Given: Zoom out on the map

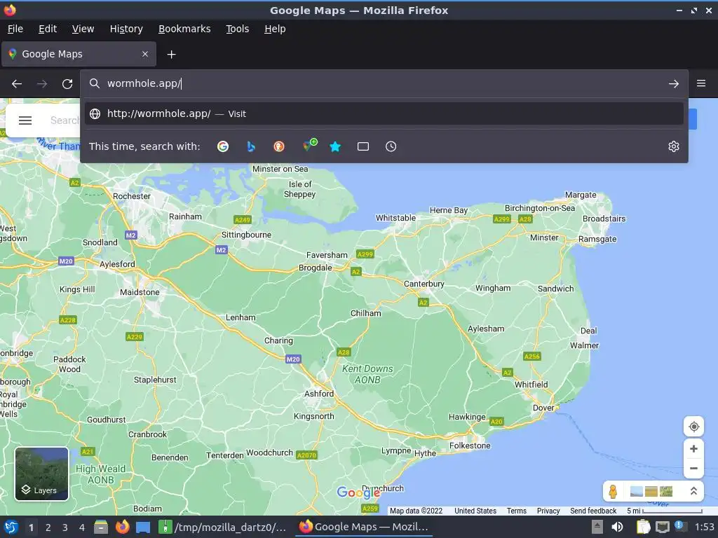Looking at the screenshot, I should tap(693, 469).
